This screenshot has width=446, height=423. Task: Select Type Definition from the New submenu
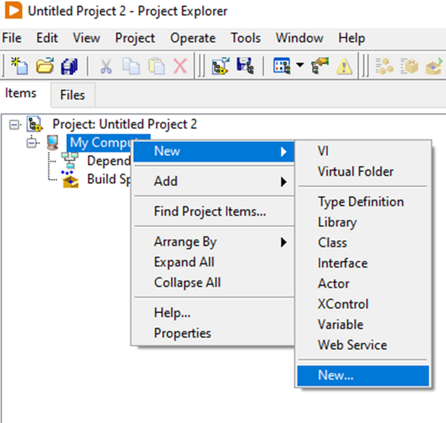pos(363,202)
